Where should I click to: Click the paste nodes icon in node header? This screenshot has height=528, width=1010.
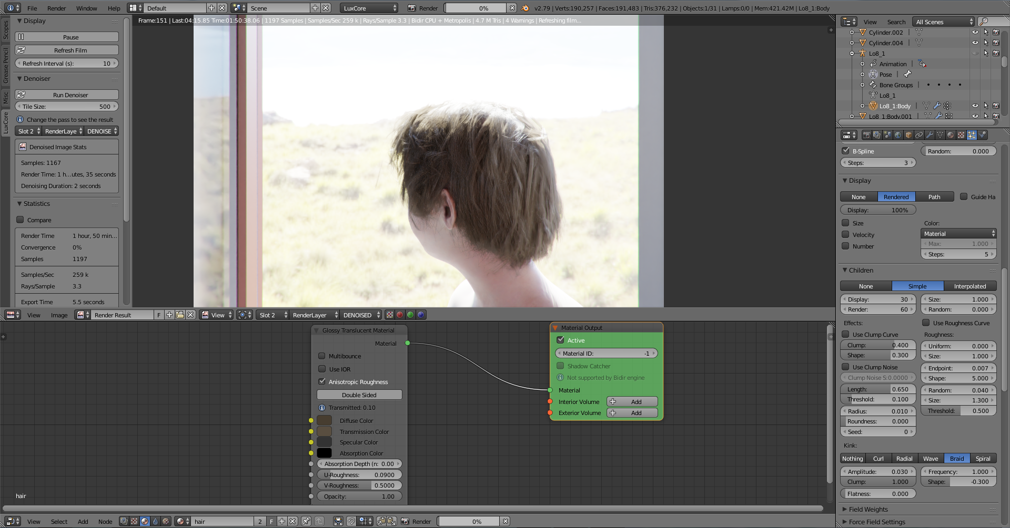point(392,521)
